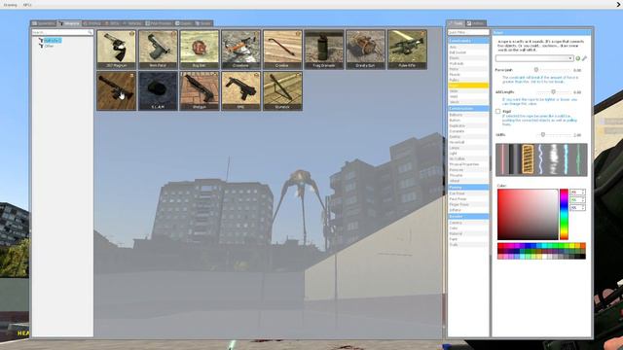The width and height of the screenshot is (623, 350).
Task: Select the Shotgun weapon icon
Action: (200, 90)
